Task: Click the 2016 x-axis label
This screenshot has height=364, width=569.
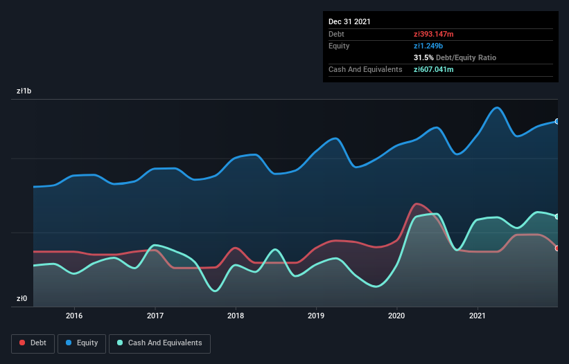Action: (74, 316)
